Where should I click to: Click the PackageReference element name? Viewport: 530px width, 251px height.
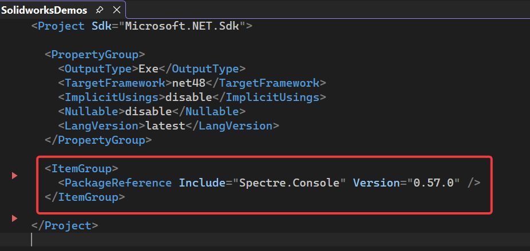(118, 183)
